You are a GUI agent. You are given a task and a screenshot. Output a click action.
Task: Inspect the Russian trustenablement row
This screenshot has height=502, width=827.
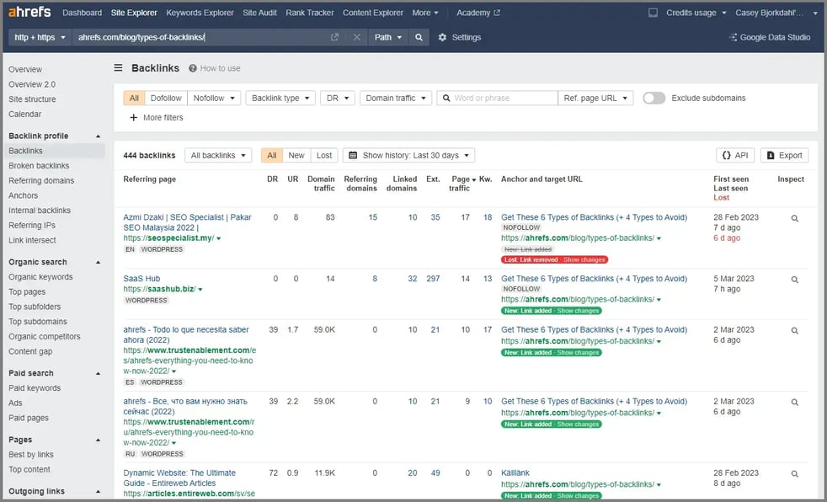(x=795, y=403)
